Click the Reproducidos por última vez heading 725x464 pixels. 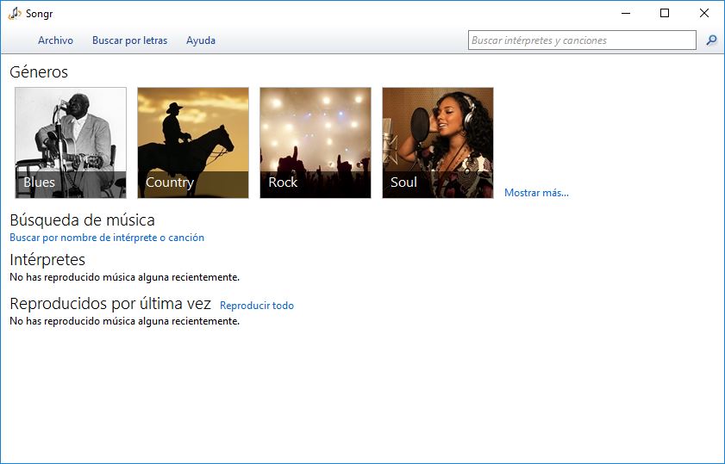click(x=110, y=304)
